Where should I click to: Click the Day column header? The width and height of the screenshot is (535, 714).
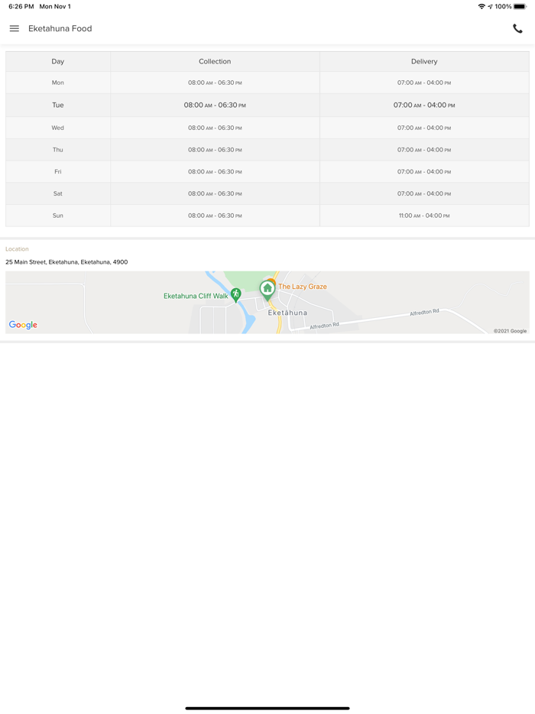tap(58, 61)
